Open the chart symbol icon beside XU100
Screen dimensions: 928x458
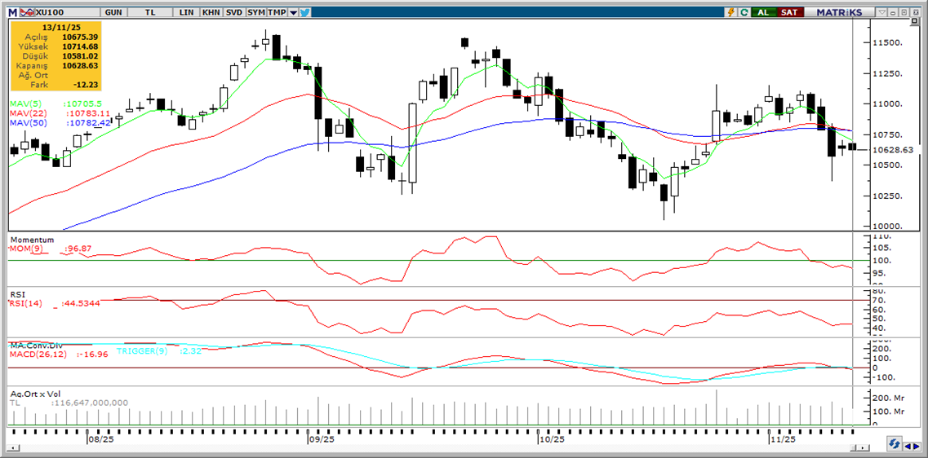[x=26, y=12]
